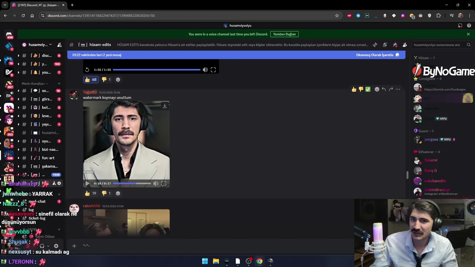Viewport: 475px width, 267px height.
Task: Quick-react thumbs down in message hover toolbar
Action: click(x=361, y=89)
